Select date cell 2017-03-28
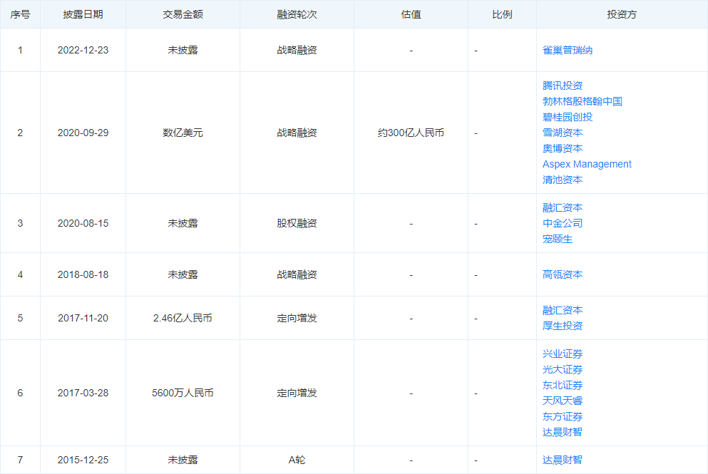Screen dimensions: 708x474 coord(83,393)
